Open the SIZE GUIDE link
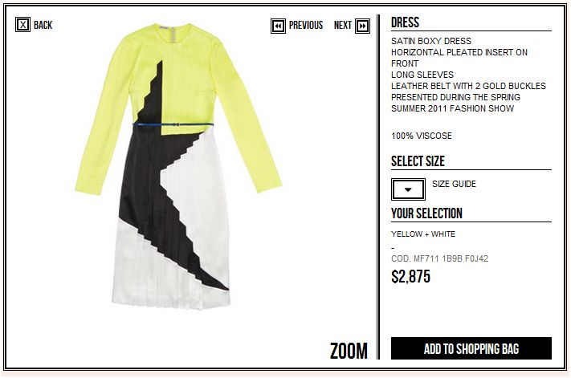Viewport: 571px width, 378px height. pyautogui.click(x=454, y=184)
